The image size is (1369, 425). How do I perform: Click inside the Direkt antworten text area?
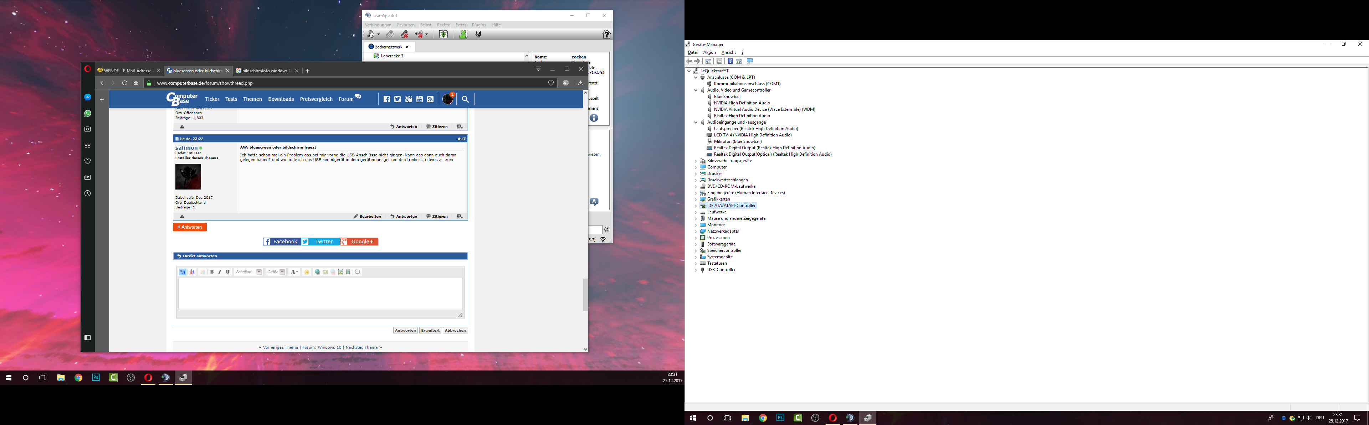point(320,294)
